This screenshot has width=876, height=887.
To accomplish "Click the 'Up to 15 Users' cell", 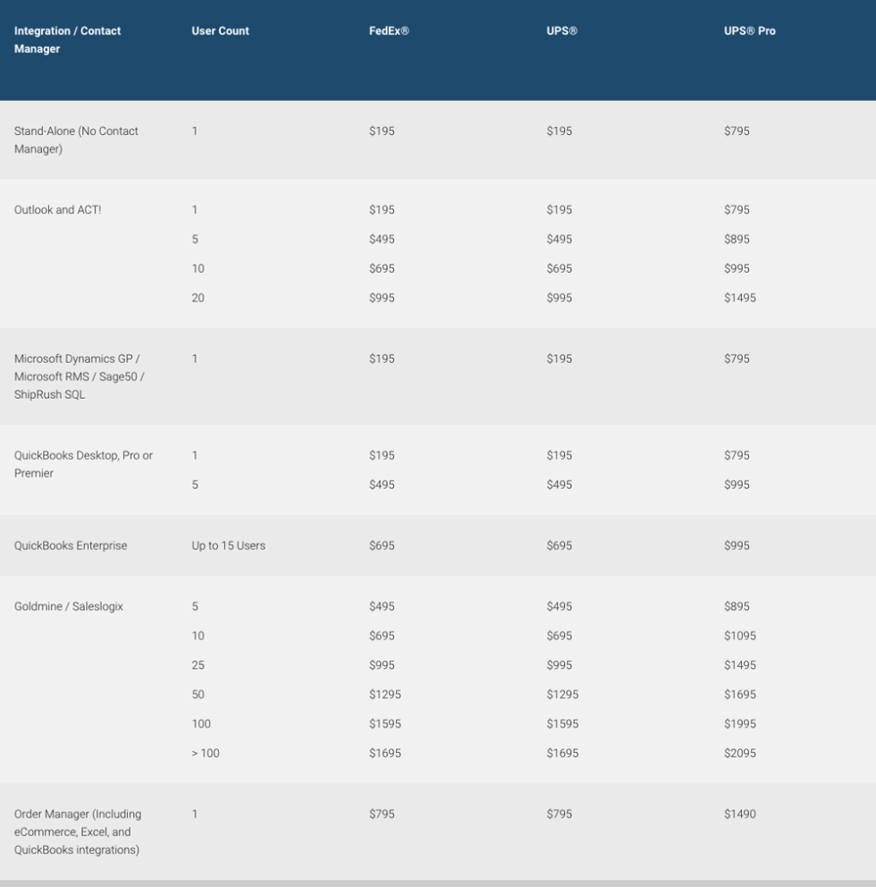I will (x=229, y=546).
